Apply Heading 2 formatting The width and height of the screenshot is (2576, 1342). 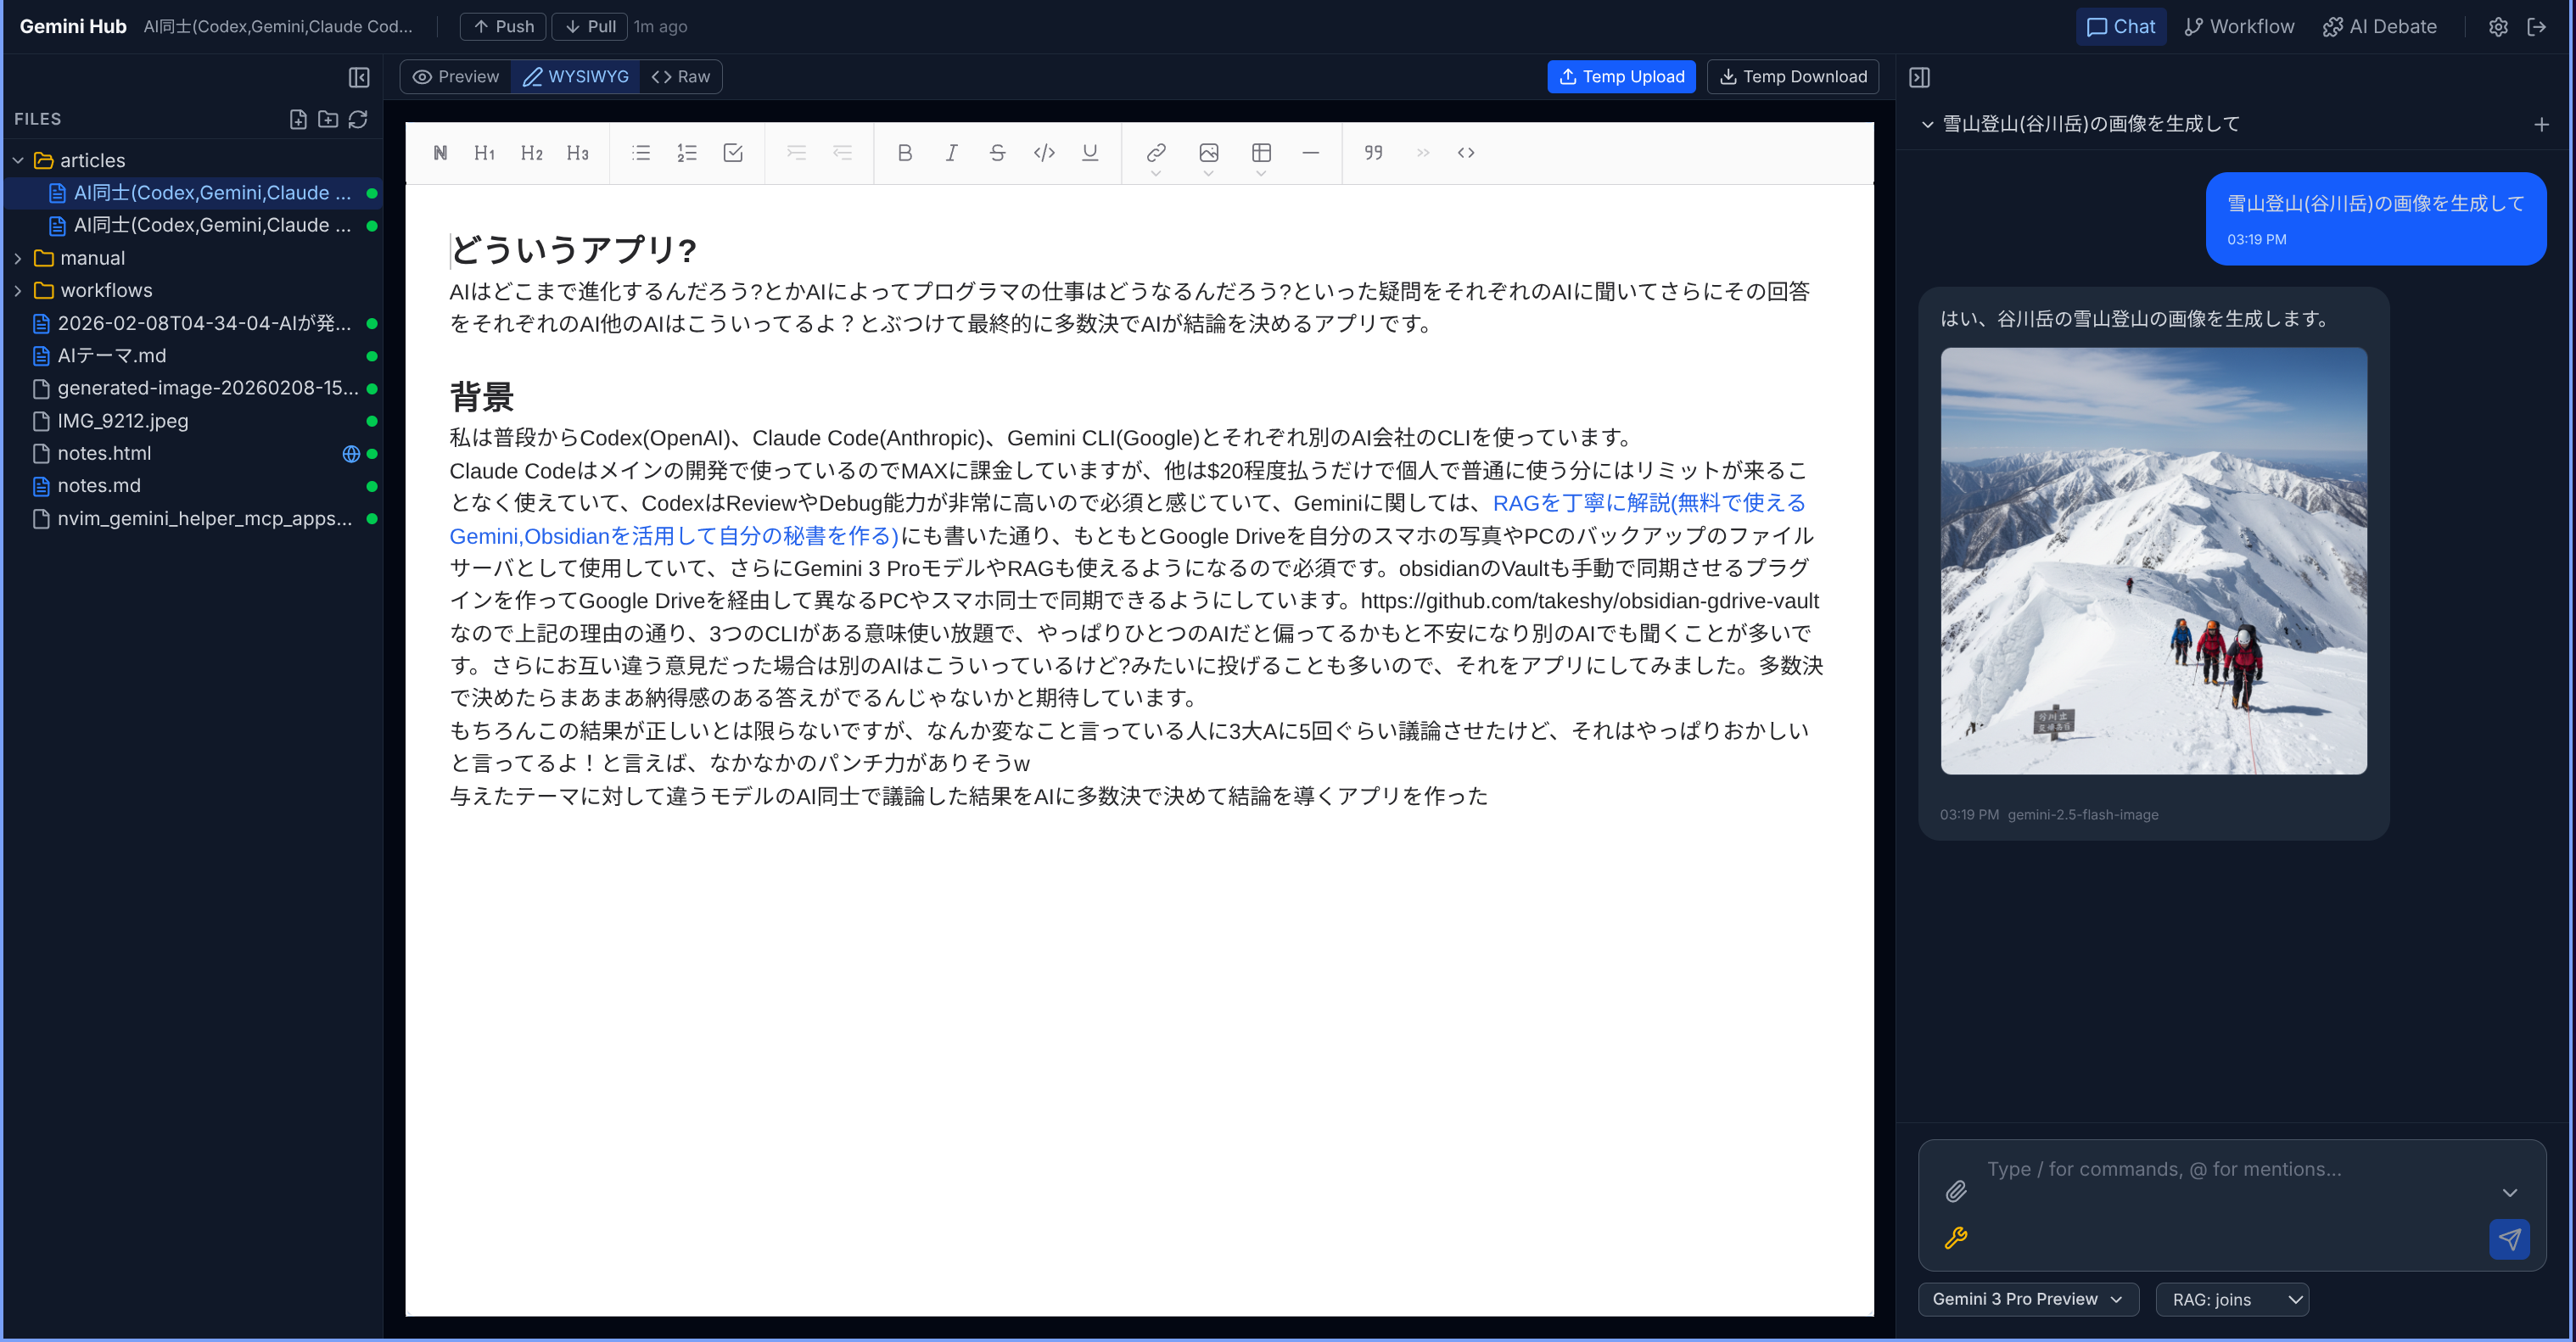tap(531, 152)
